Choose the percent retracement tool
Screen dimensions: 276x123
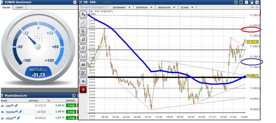(x=83, y=31)
